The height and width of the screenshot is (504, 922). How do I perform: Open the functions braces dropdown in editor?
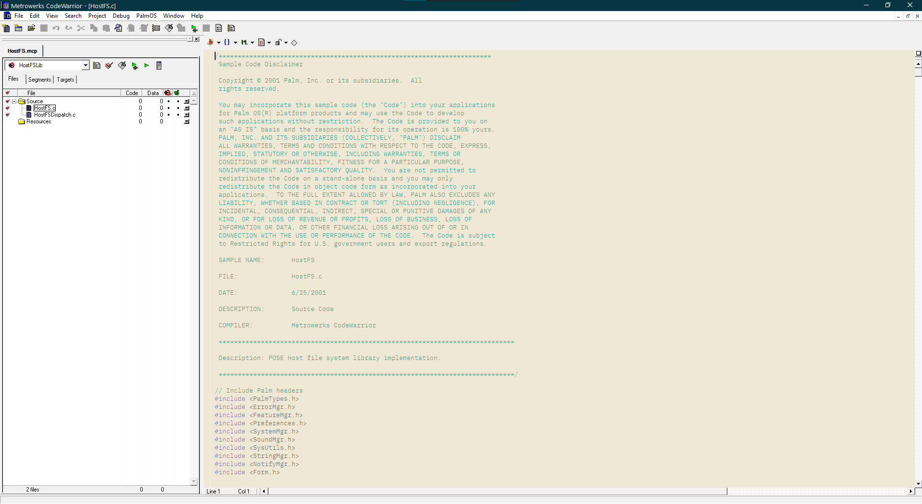tap(236, 42)
